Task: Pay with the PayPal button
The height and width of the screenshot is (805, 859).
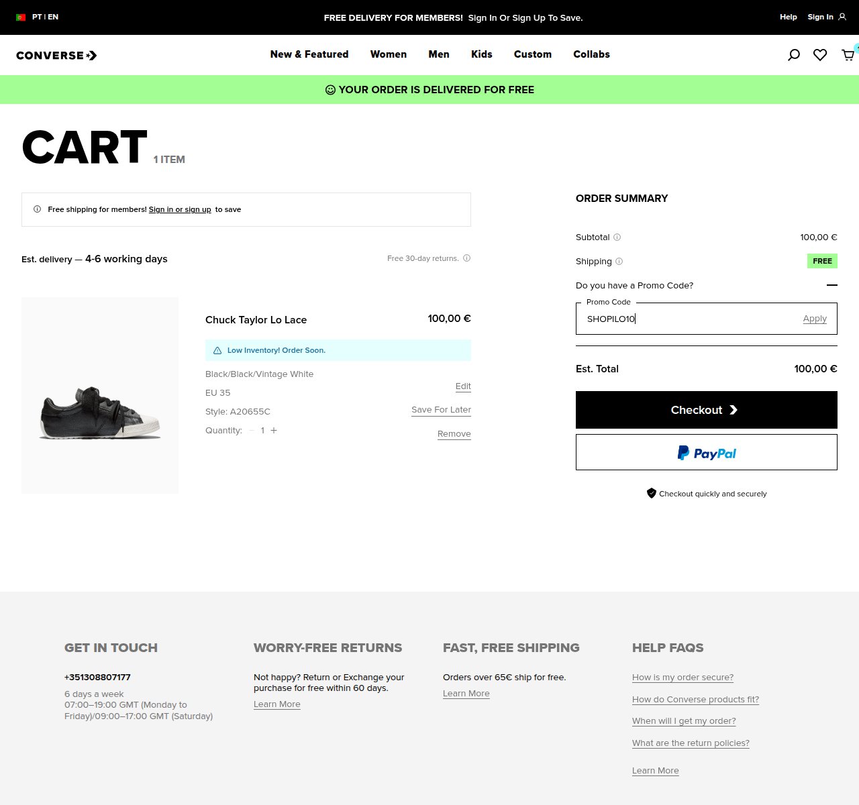Action: (707, 452)
